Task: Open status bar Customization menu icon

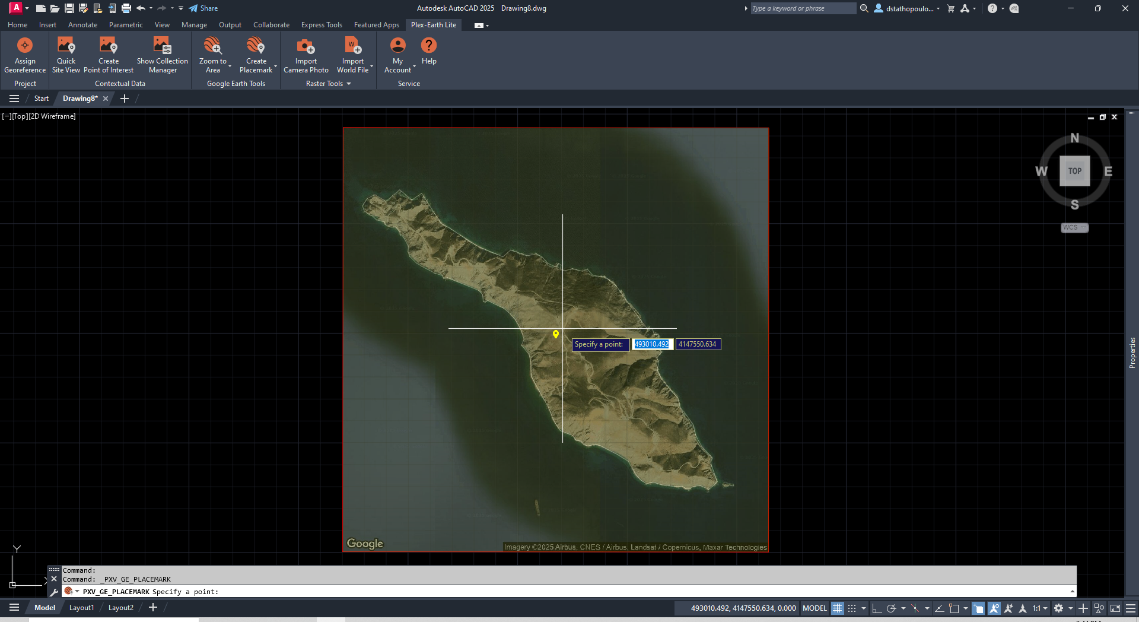Action: pos(1131,608)
